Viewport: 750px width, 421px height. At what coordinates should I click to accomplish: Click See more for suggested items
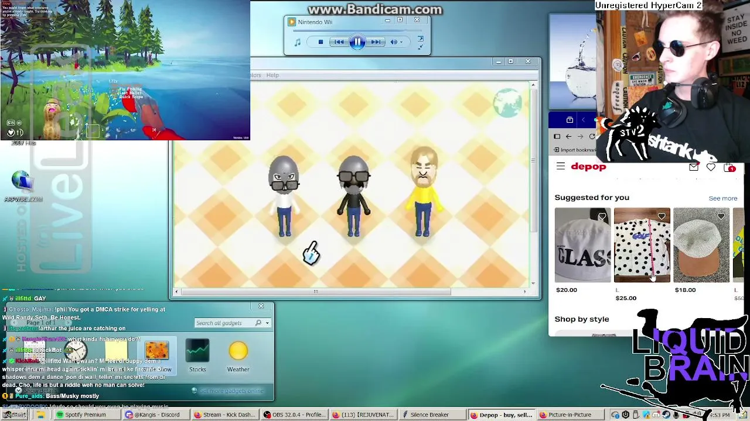pos(723,198)
